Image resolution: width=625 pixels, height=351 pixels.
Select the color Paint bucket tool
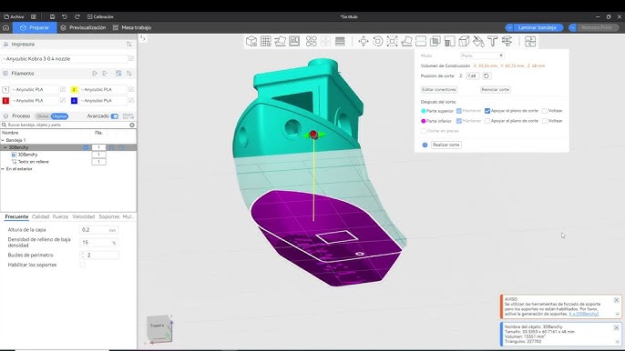(x=478, y=42)
